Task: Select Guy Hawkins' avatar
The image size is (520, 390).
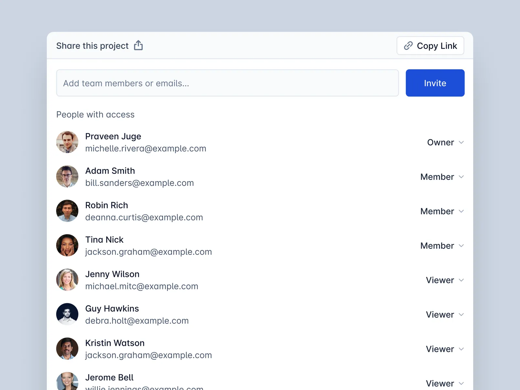Action: (67, 315)
